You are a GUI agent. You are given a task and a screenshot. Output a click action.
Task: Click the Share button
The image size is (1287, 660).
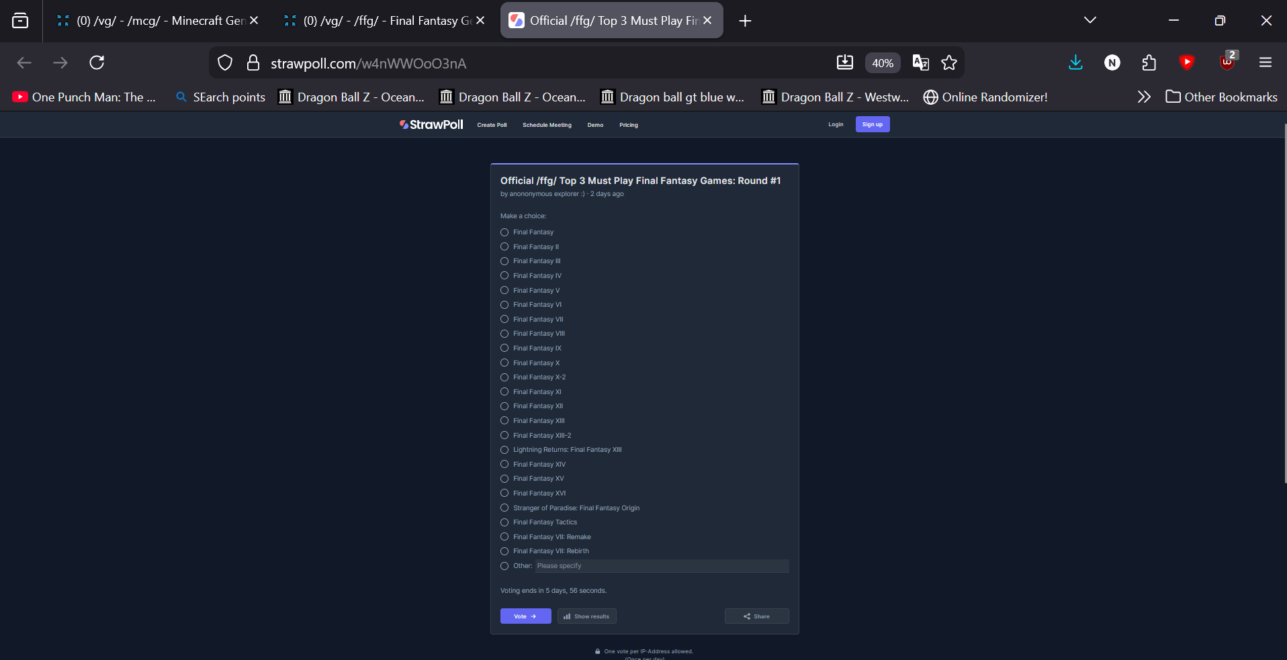pos(757,616)
